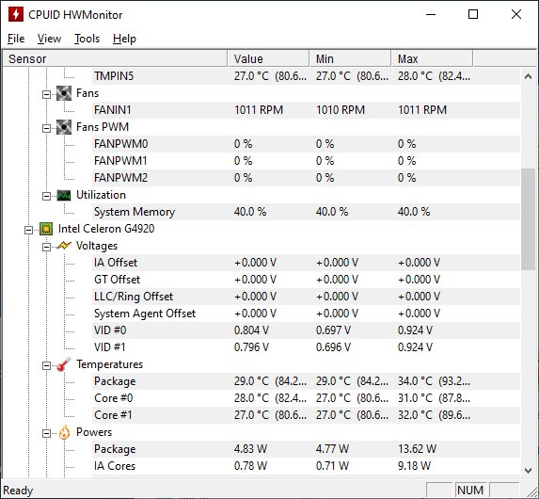Select the GT Offset row
This screenshot has height=499, width=539.
point(306,280)
